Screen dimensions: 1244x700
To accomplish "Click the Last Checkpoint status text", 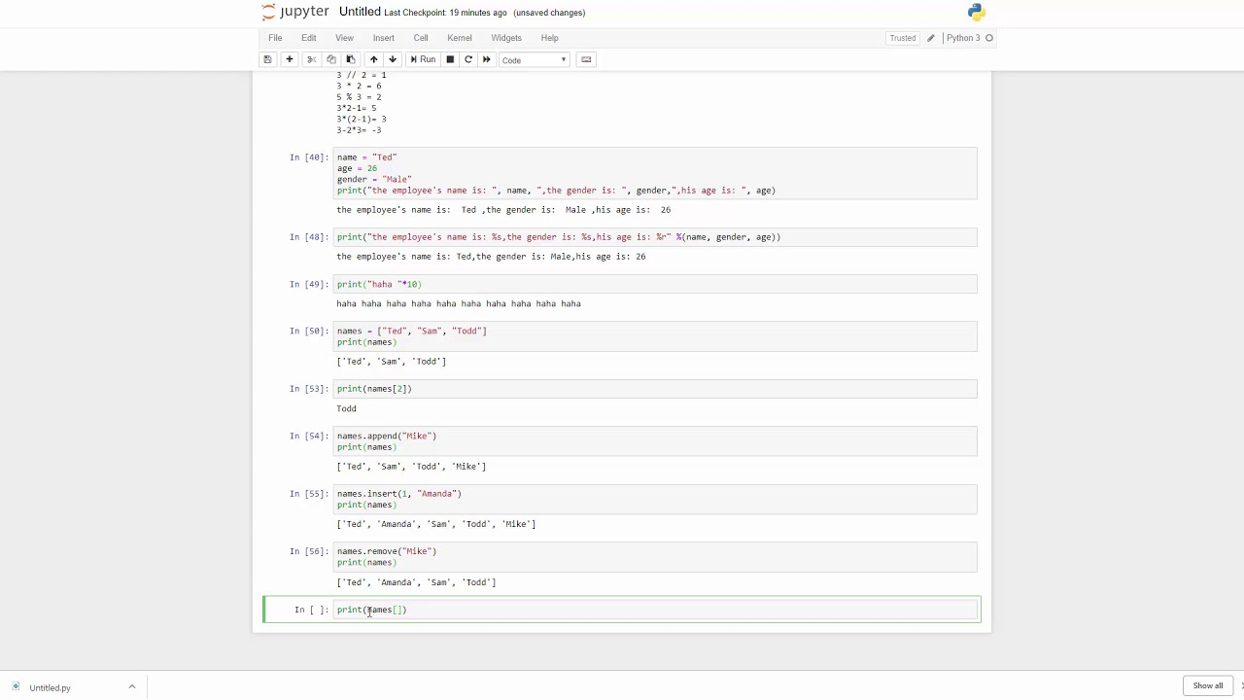I will tap(445, 13).
